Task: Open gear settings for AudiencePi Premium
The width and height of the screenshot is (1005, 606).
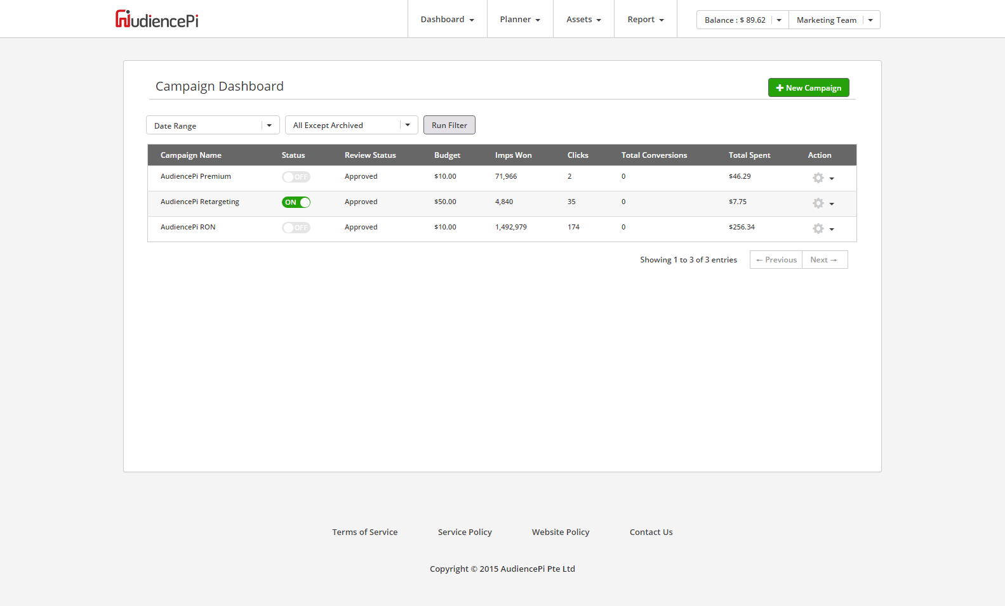Action: coord(822,178)
